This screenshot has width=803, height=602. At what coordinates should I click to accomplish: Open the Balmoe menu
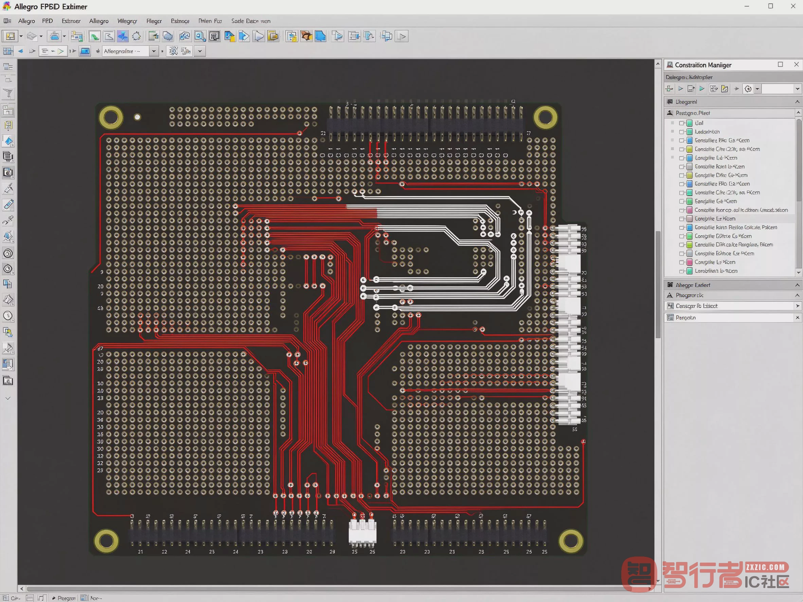180,21
